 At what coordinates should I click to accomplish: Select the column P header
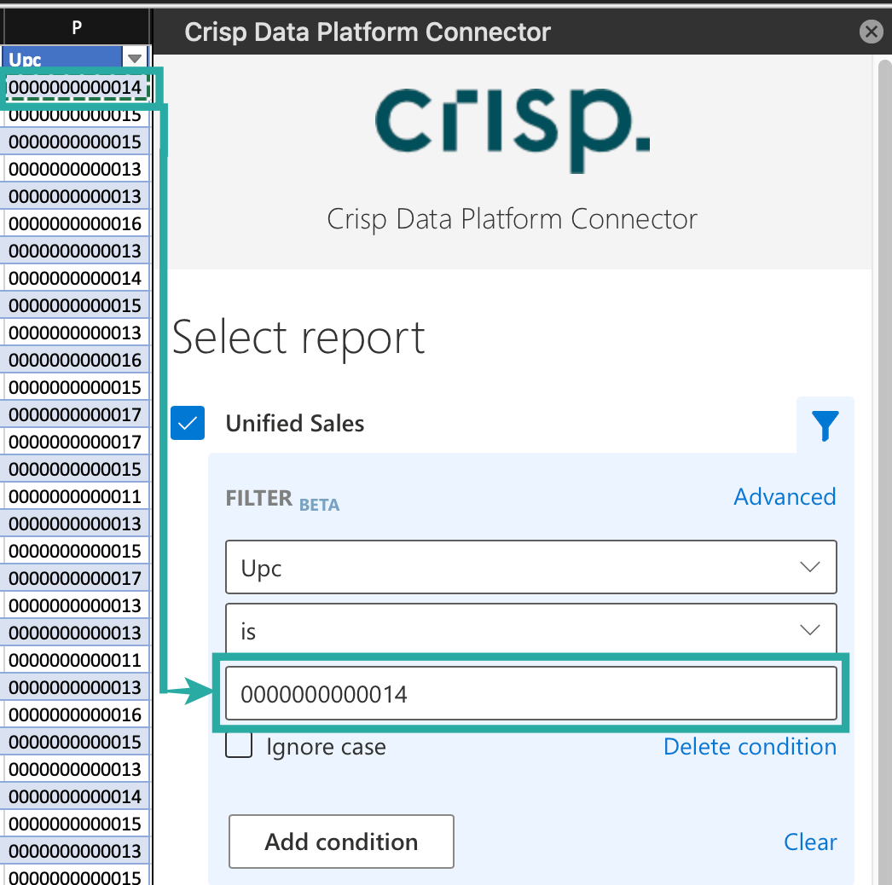(75, 26)
